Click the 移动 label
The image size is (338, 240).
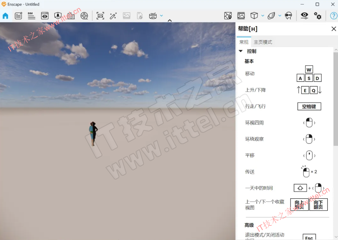250,74
